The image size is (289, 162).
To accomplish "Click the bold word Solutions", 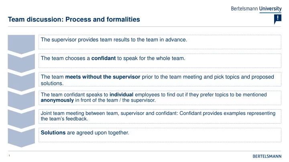I will click(53, 133).
